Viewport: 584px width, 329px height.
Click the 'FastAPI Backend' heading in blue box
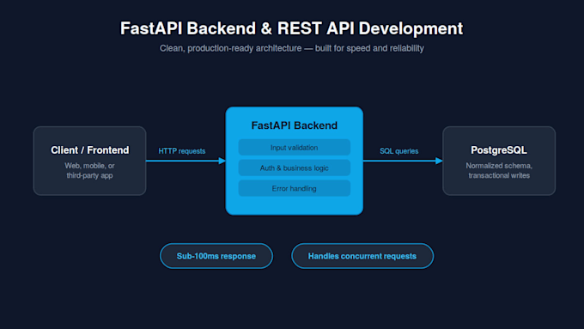[x=295, y=125]
